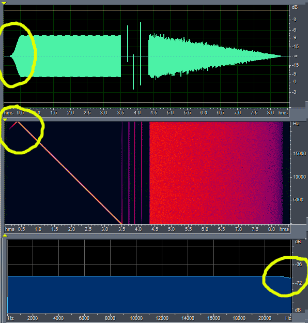Click the 4.0 mark on the spectrogram time ruler
Image resolution: width=308 pixels, height=323 pixels.
(x=138, y=229)
